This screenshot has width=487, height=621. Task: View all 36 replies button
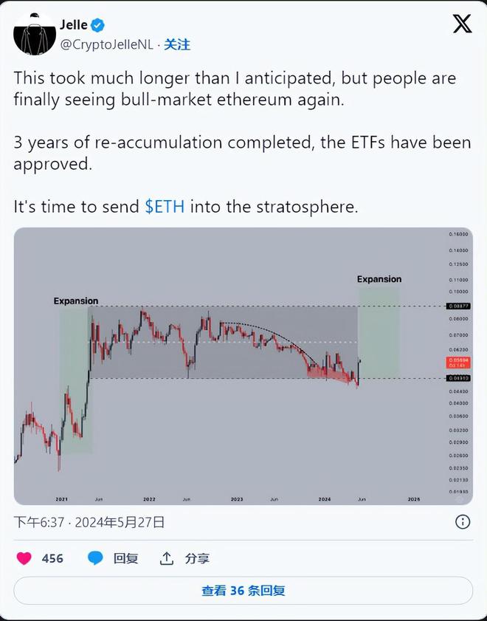(x=243, y=591)
